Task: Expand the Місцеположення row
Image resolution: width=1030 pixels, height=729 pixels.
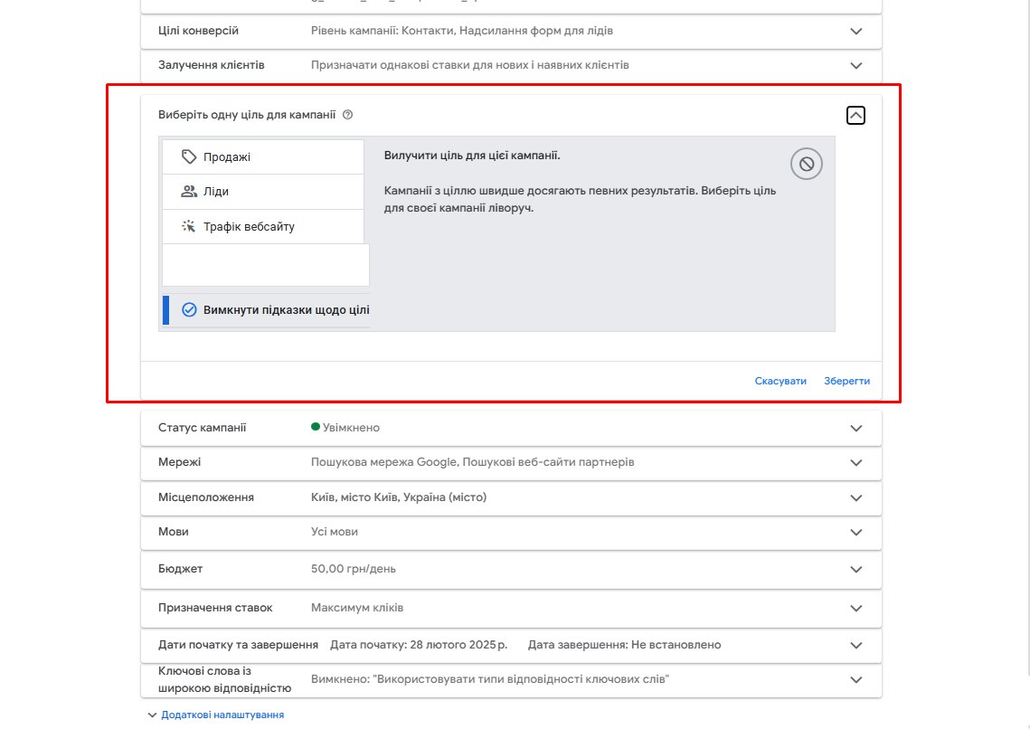Action: pyautogui.click(x=511, y=497)
